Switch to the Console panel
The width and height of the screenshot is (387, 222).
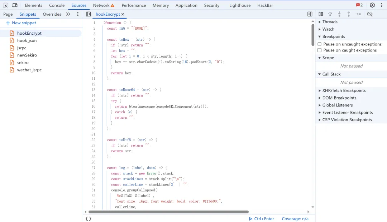(57, 5)
